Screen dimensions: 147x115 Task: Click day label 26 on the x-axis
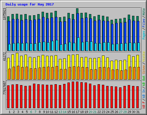pyautogui.click(x=116, y=112)
